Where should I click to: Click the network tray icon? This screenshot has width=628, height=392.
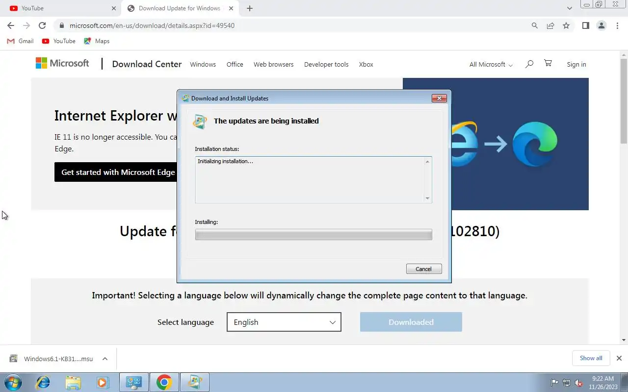pos(567,383)
